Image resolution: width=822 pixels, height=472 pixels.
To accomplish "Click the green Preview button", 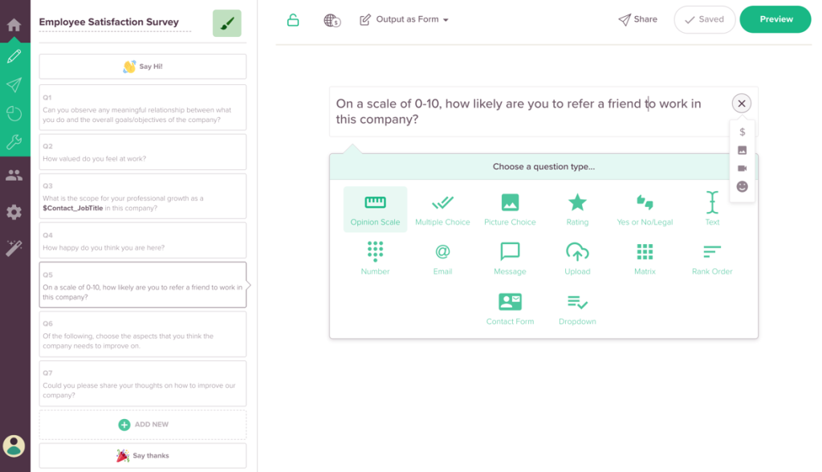I will click(775, 18).
